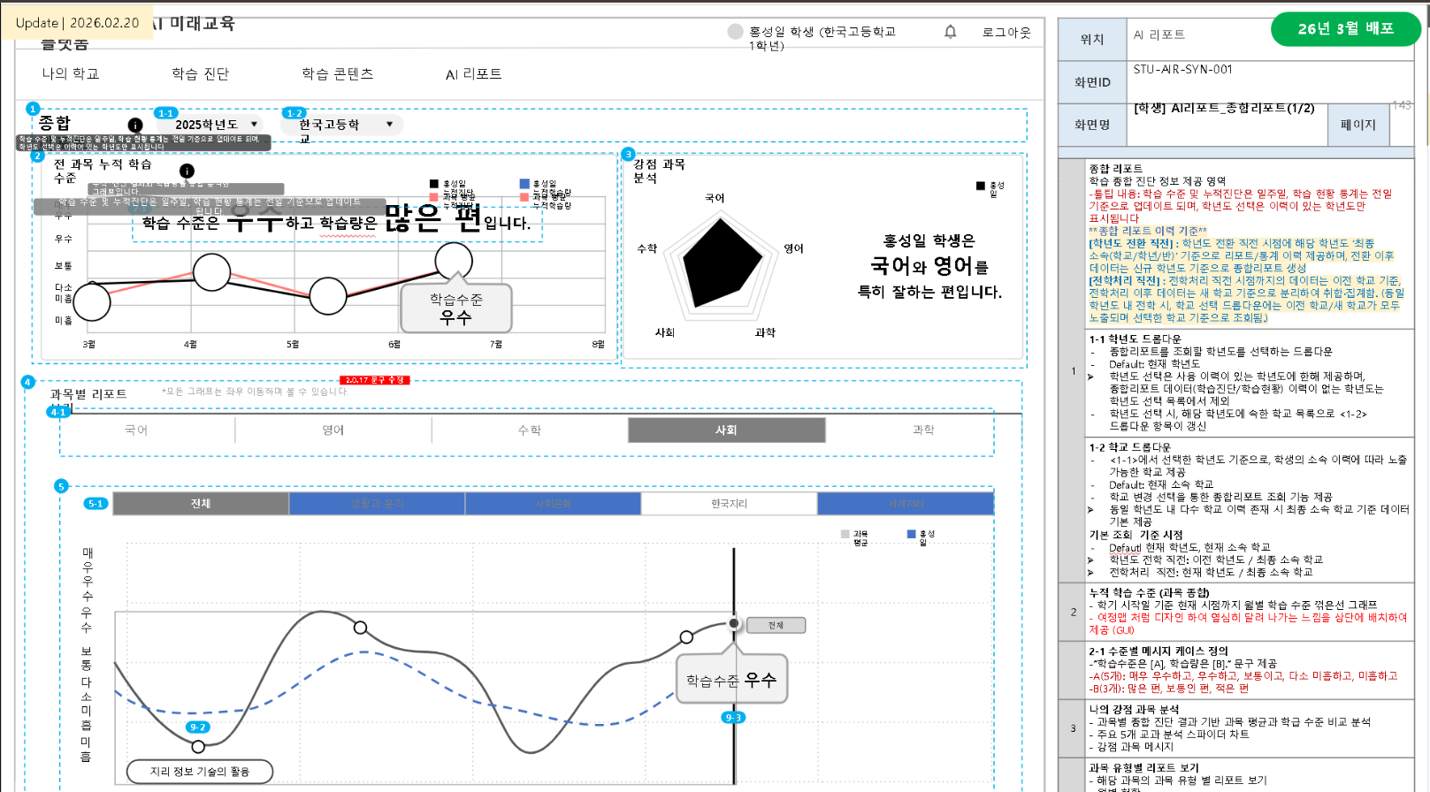Select the 한국지리 sub-subject tab
Image resolution: width=1430 pixels, height=792 pixels.
pos(729,504)
